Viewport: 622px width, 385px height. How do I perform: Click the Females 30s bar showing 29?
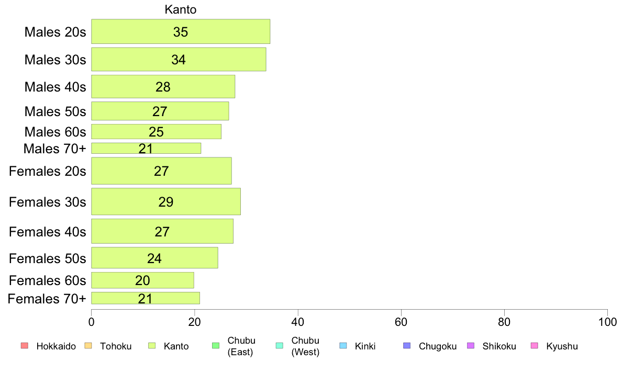[166, 201]
